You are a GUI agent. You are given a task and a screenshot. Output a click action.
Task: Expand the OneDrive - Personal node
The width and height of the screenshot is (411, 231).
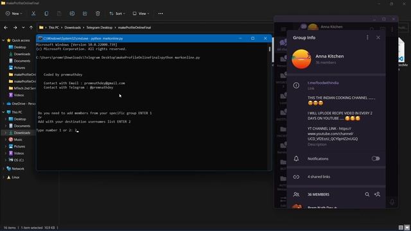pyautogui.click(x=3, y=104)
